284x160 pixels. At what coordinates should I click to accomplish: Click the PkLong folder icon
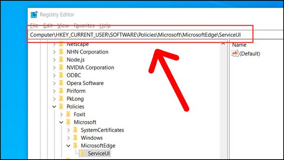pos(61,99)
